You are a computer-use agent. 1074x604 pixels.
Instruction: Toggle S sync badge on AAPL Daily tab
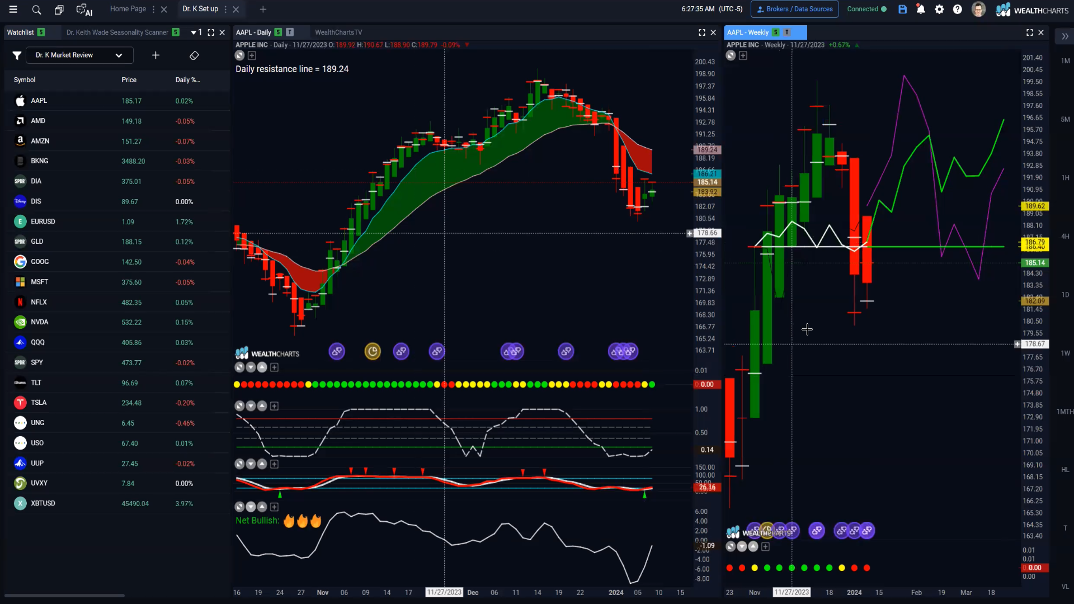pyautogui.click(x=278, y=32)
